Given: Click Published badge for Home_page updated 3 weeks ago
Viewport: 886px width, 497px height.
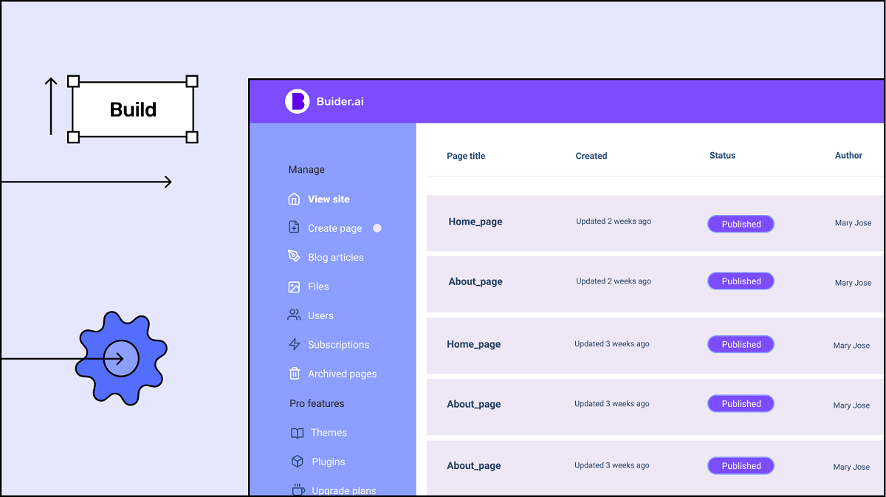Looking at the screenshot, I should pos(741,344).
